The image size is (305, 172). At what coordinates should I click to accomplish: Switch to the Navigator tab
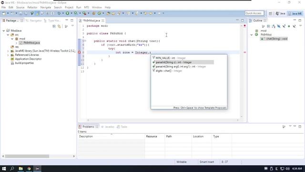[x=34, y=21]
